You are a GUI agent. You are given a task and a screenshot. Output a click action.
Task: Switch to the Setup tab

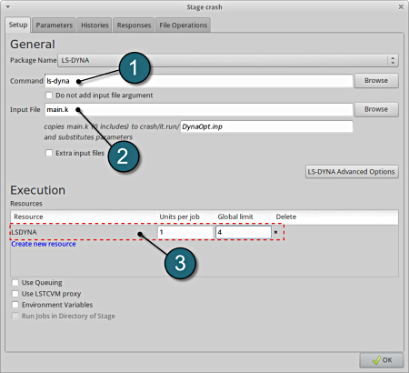click(x=18, y=25)
